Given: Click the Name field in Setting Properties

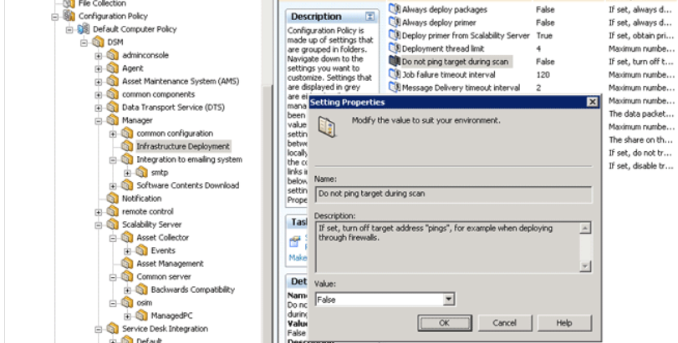Looking at the screenshot, I should click(x=453, y=194).
